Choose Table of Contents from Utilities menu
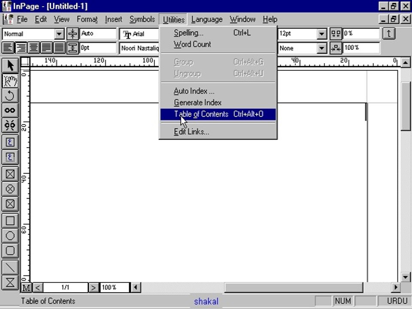Viewport: 412px width, 309px height. 218,114
